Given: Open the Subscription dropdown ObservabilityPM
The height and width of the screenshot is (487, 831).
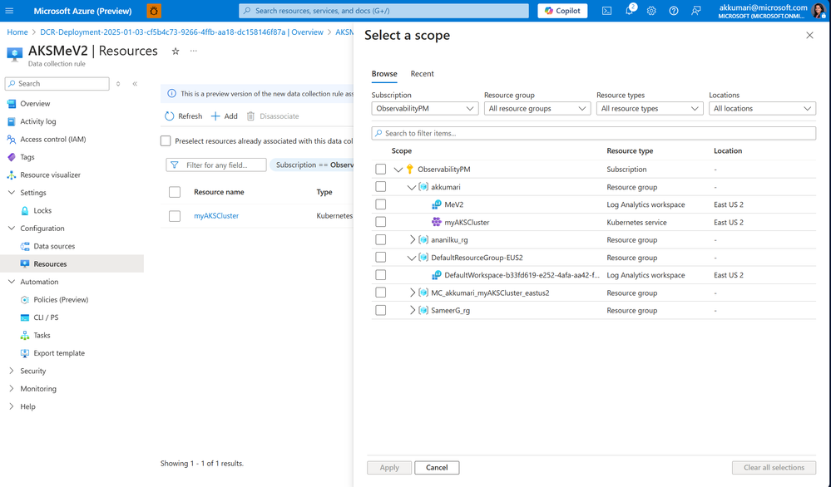Looking at the screenshot, I should coord(424,109).
